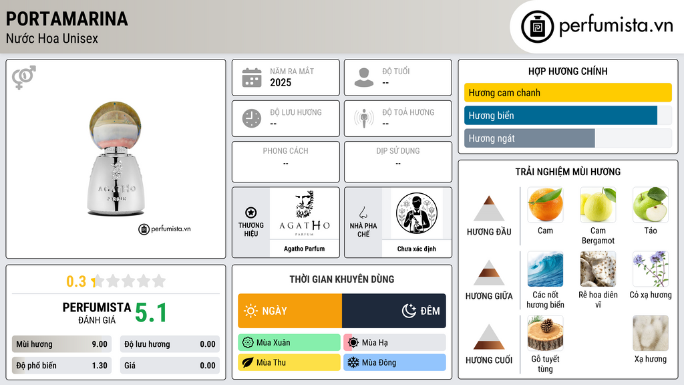Click the Thời gian khuyên dùng heading
Viewport: 684px width, 385px height.
[342, 279]
